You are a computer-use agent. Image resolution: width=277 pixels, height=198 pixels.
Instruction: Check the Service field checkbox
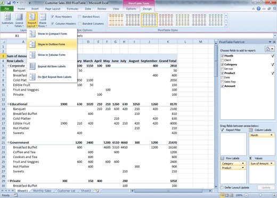[223, 69]
